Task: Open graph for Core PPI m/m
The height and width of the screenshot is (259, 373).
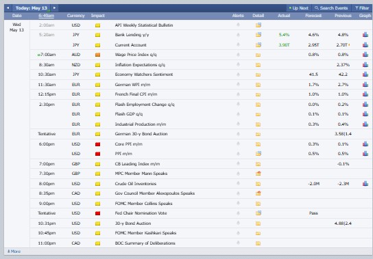Action: (x=365, y=144)
